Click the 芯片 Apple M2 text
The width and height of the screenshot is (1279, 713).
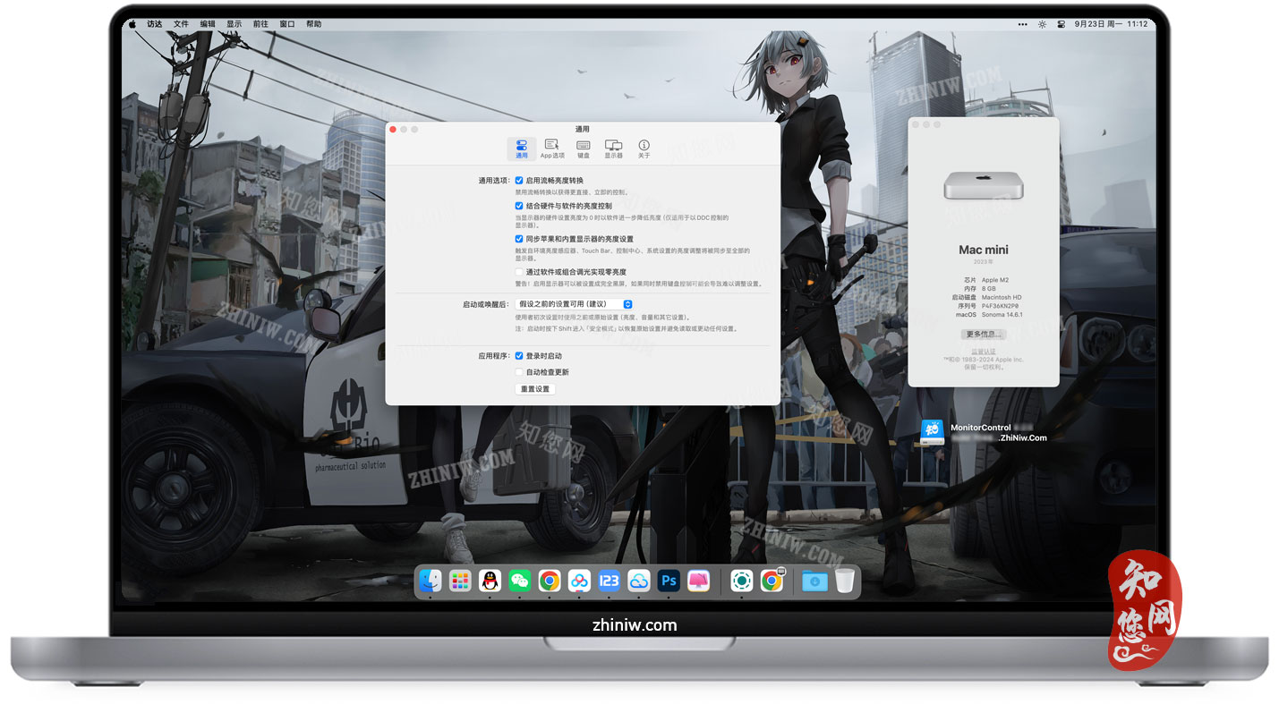pyautogui.click(x=994, y=280)
